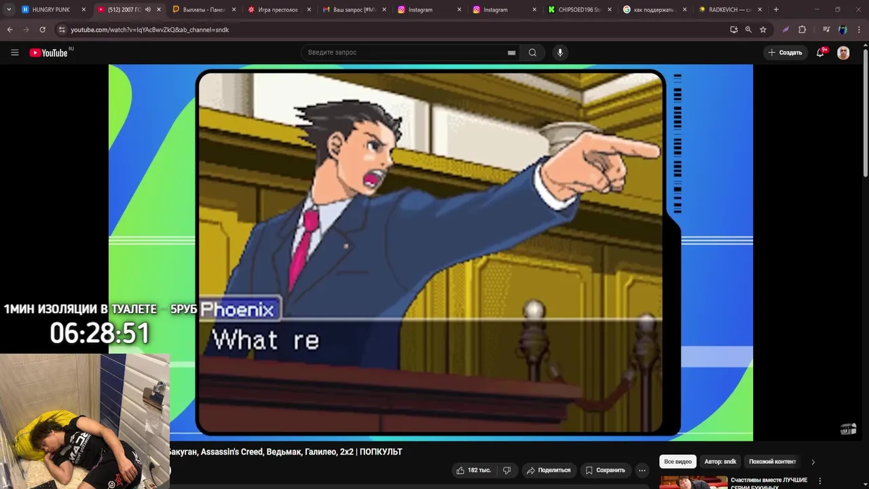Screen dimensions: 869x489
Task: Show next filter chips with right arrow
Action: tap(813, 462)
